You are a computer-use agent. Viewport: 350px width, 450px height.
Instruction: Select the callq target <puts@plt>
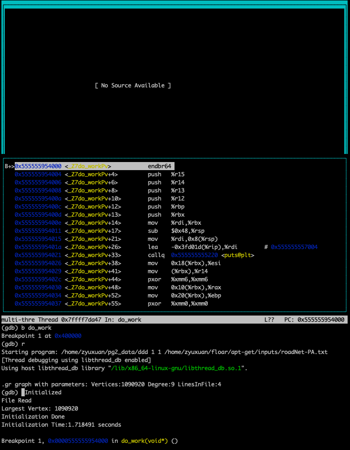(x=238, y=255)
